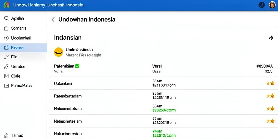Go back with the left chevron arrow
Screen dimensions: 278x139
coord(53,20)
